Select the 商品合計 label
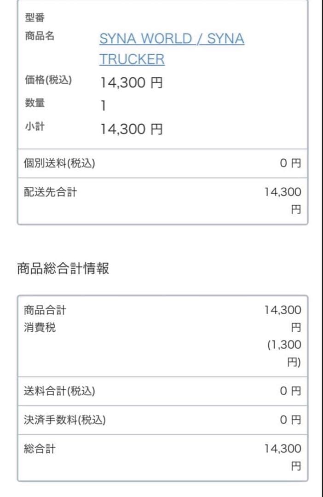Viewport: 323px width, 497px height. pos(45,310)
